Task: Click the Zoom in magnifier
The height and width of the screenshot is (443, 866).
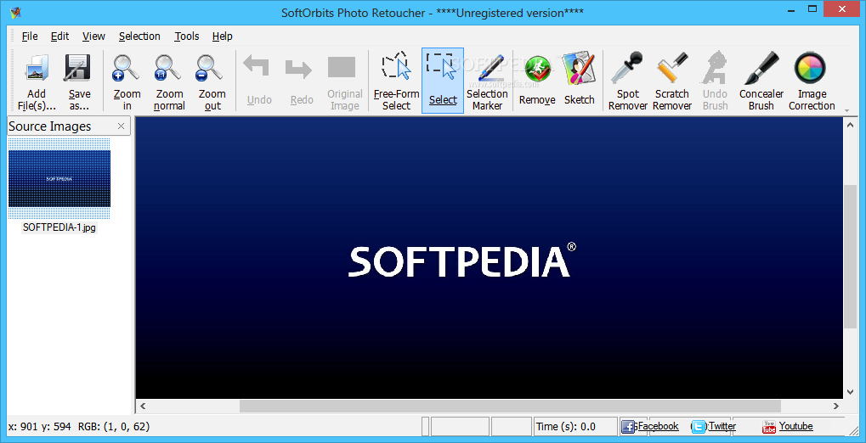Action: point(127,68)
